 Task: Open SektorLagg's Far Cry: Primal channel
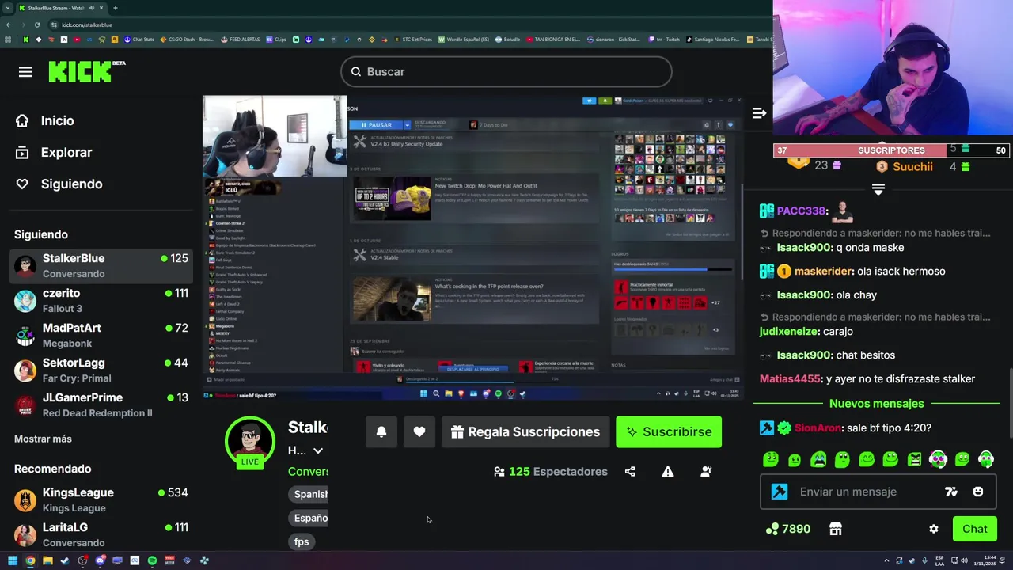[101, 370]
